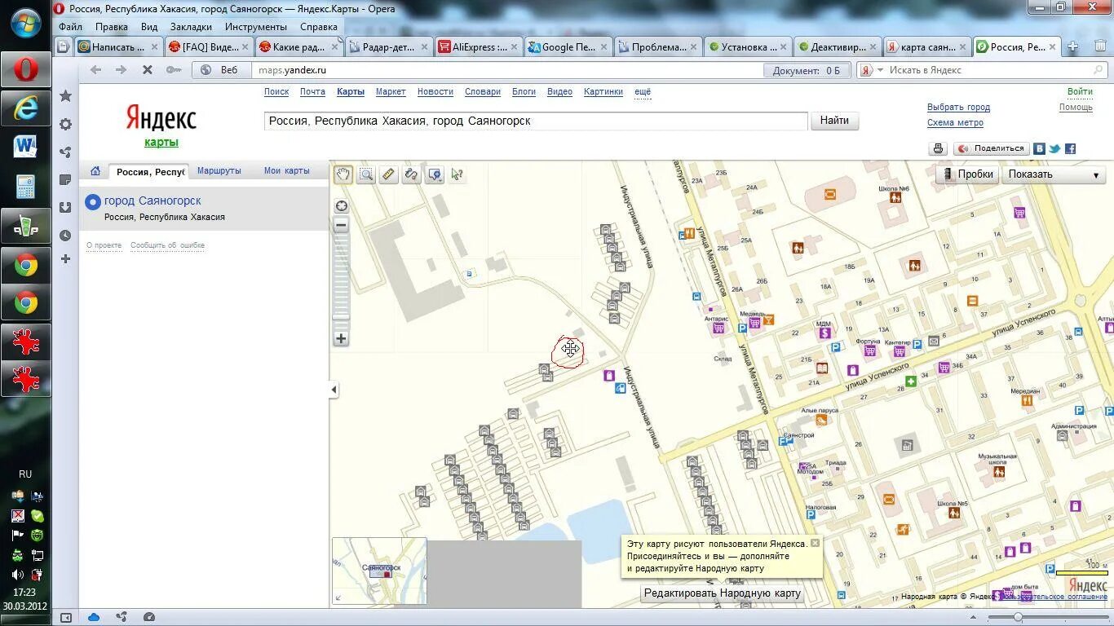This screenshot has height=626, width=1114.
Task: Share map via VKontakte icon
Action: 1039,148
